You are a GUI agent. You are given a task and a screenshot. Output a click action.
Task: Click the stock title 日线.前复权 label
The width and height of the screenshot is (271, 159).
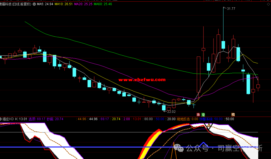pyautogui.click(x=15, y=4)
